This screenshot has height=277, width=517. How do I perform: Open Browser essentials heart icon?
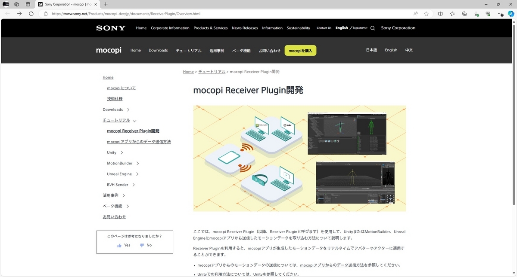tap(488, 14)
